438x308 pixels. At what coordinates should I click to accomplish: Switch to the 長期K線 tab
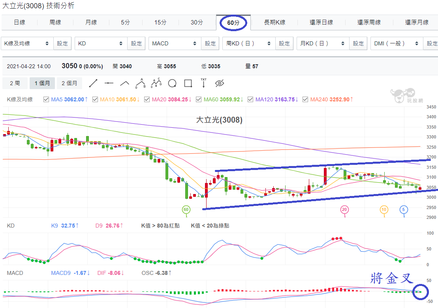(x=274, y=22)
